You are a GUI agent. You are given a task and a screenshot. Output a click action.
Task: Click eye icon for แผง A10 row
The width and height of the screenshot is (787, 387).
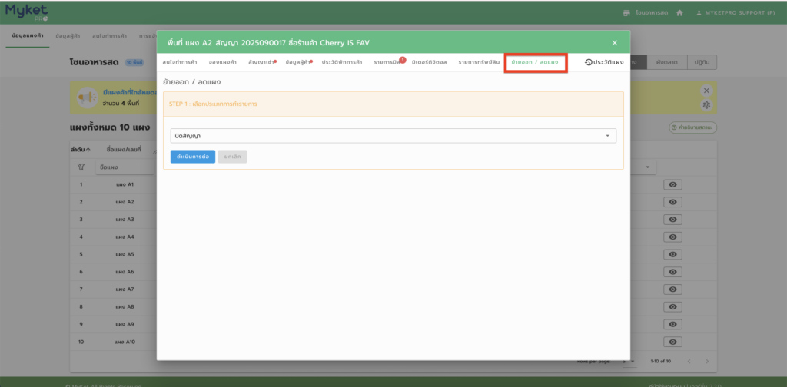(x=672, y=342)
